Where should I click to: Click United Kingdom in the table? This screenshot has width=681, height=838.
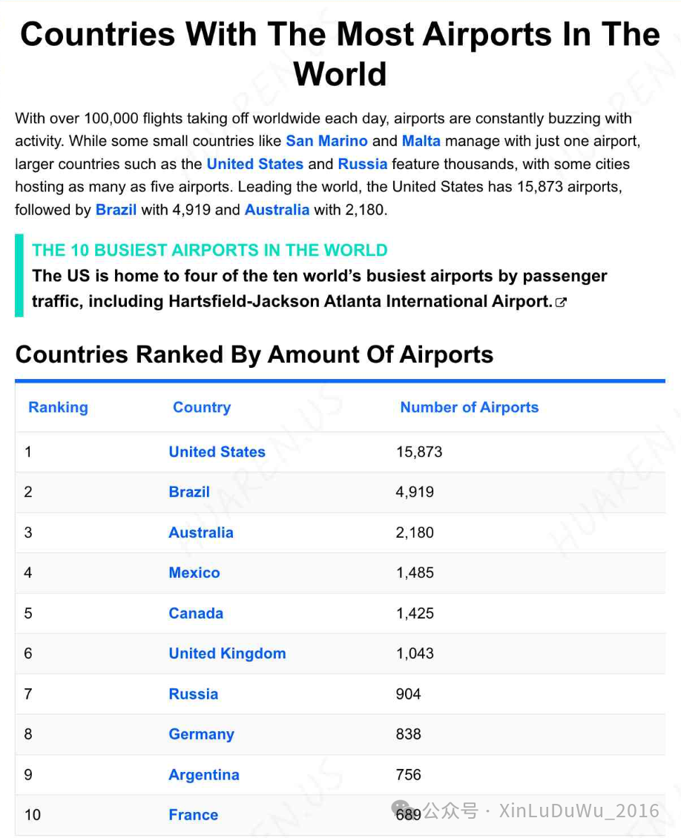227,653
